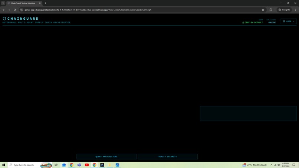Viewport: 299px width, 168px height.
Task: View site information icon in address bar
Action: pos(22,10)
